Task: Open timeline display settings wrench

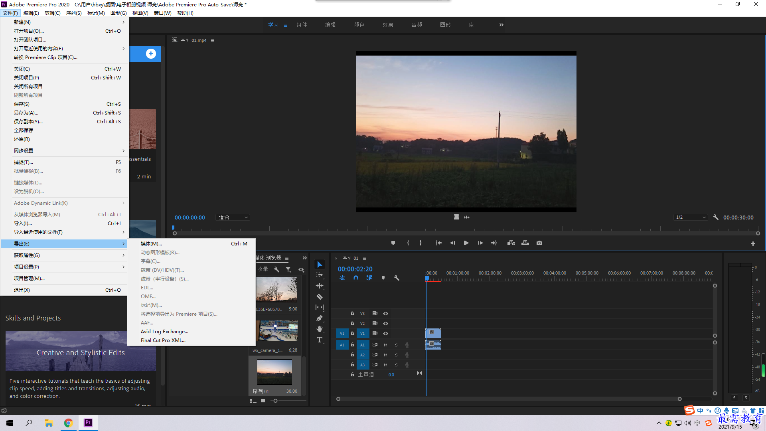Action: click(x=397, y=278)
